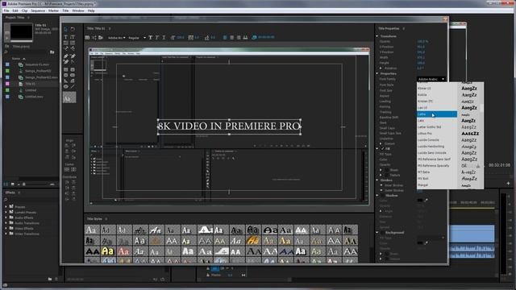Select the Path Type tool
Image resolution: width=516 pixels, height=290 pixels.
pyautogui.click(x=66, y=48)
